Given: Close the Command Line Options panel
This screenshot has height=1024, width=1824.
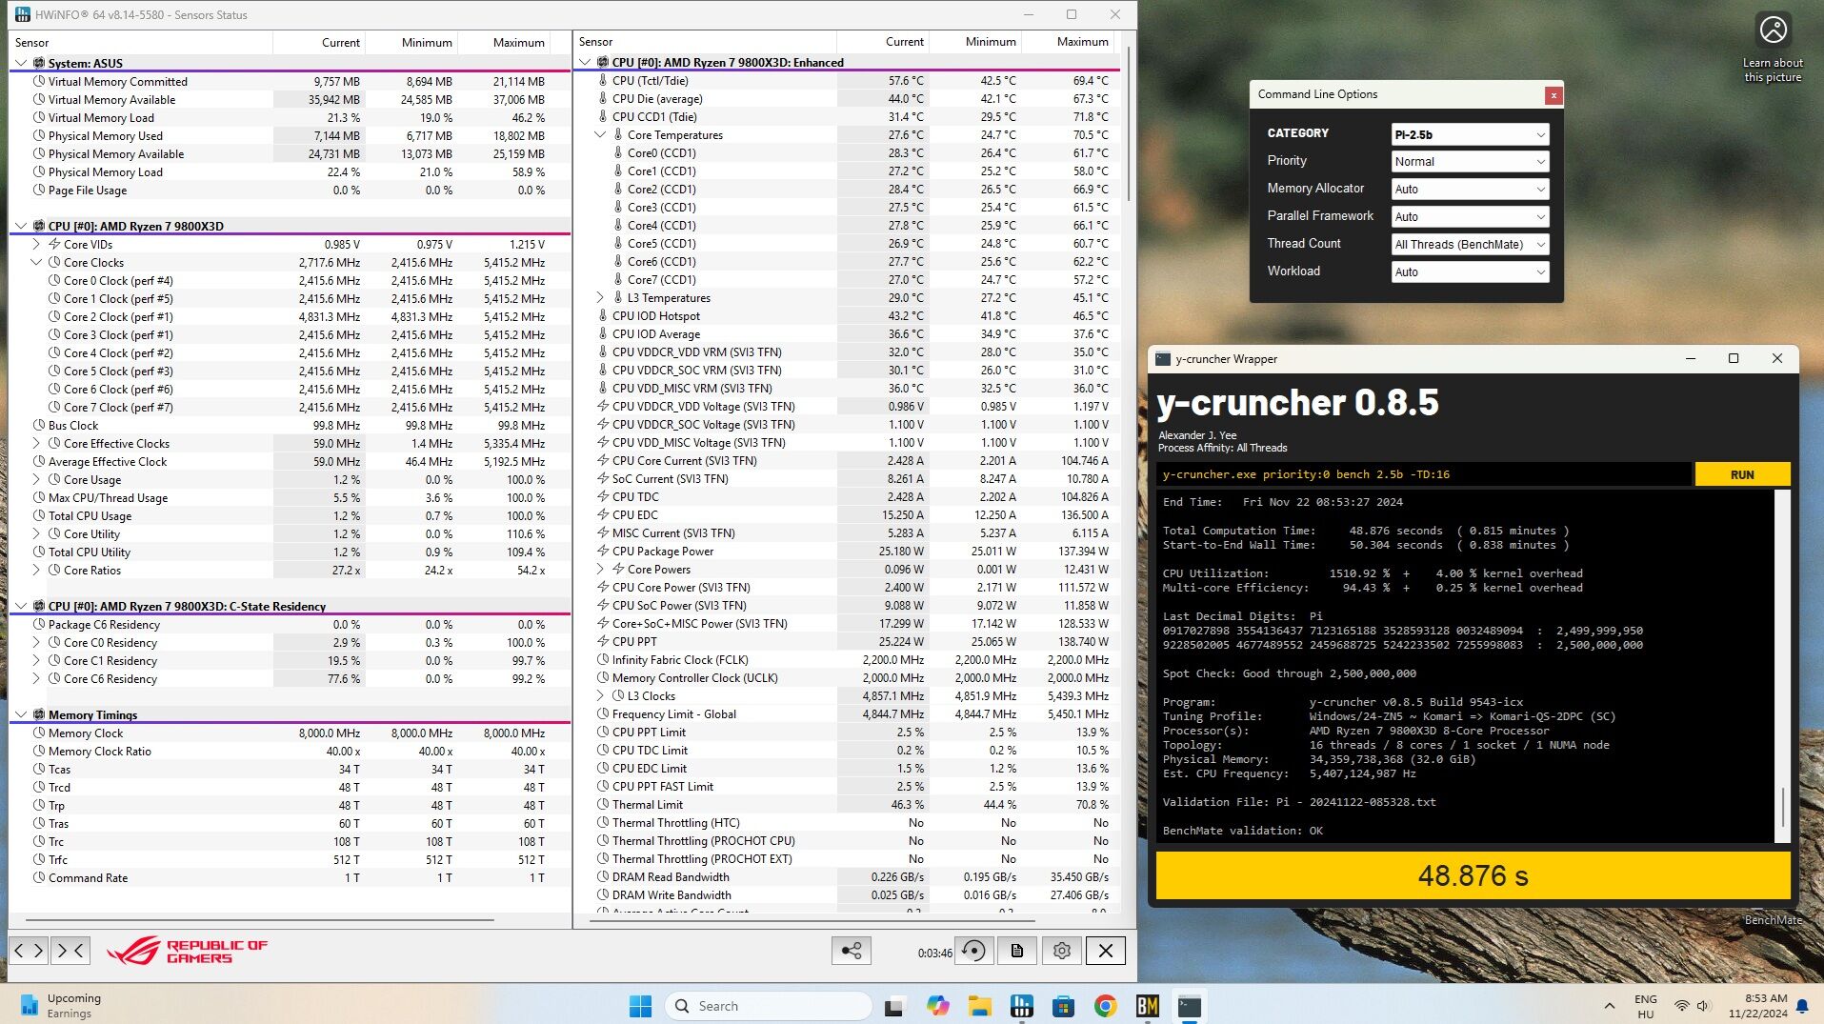Looking at the screenshot, I should (x=1553, y=95).
